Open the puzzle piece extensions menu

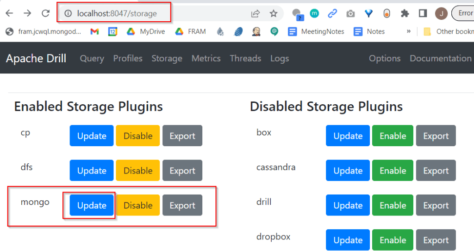[405, 13]
